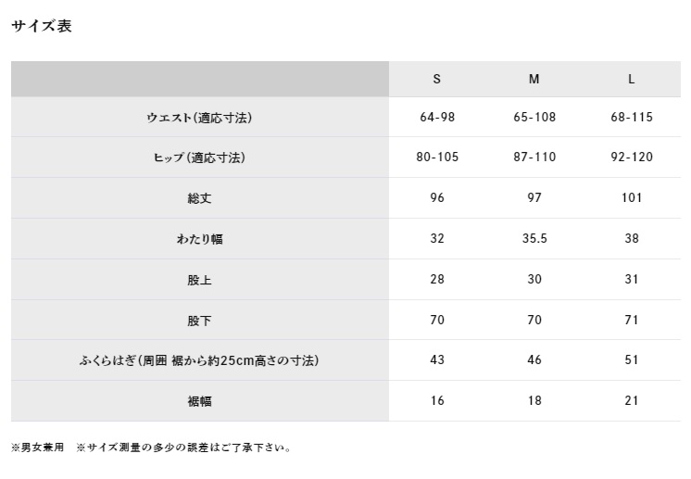
Task: Click the 裾幅 row label
Action: 199,401
